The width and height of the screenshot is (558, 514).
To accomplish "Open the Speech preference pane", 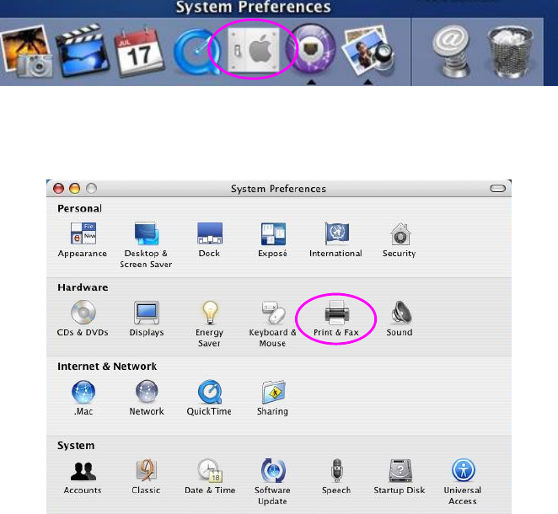I will 336,477.
